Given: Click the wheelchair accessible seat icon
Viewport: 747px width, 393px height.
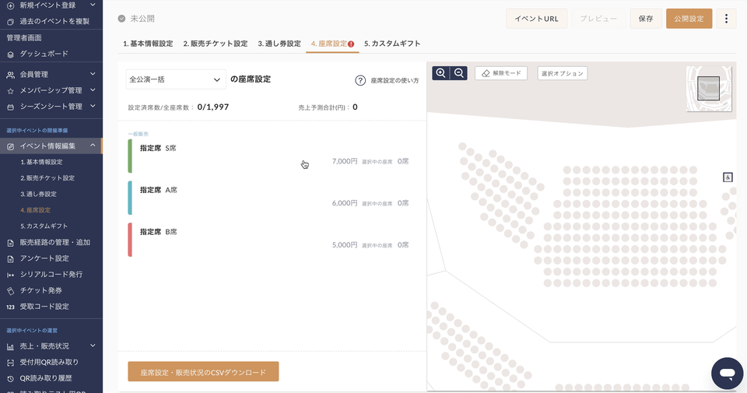Looking at the screenshot, I should [728, 177].
